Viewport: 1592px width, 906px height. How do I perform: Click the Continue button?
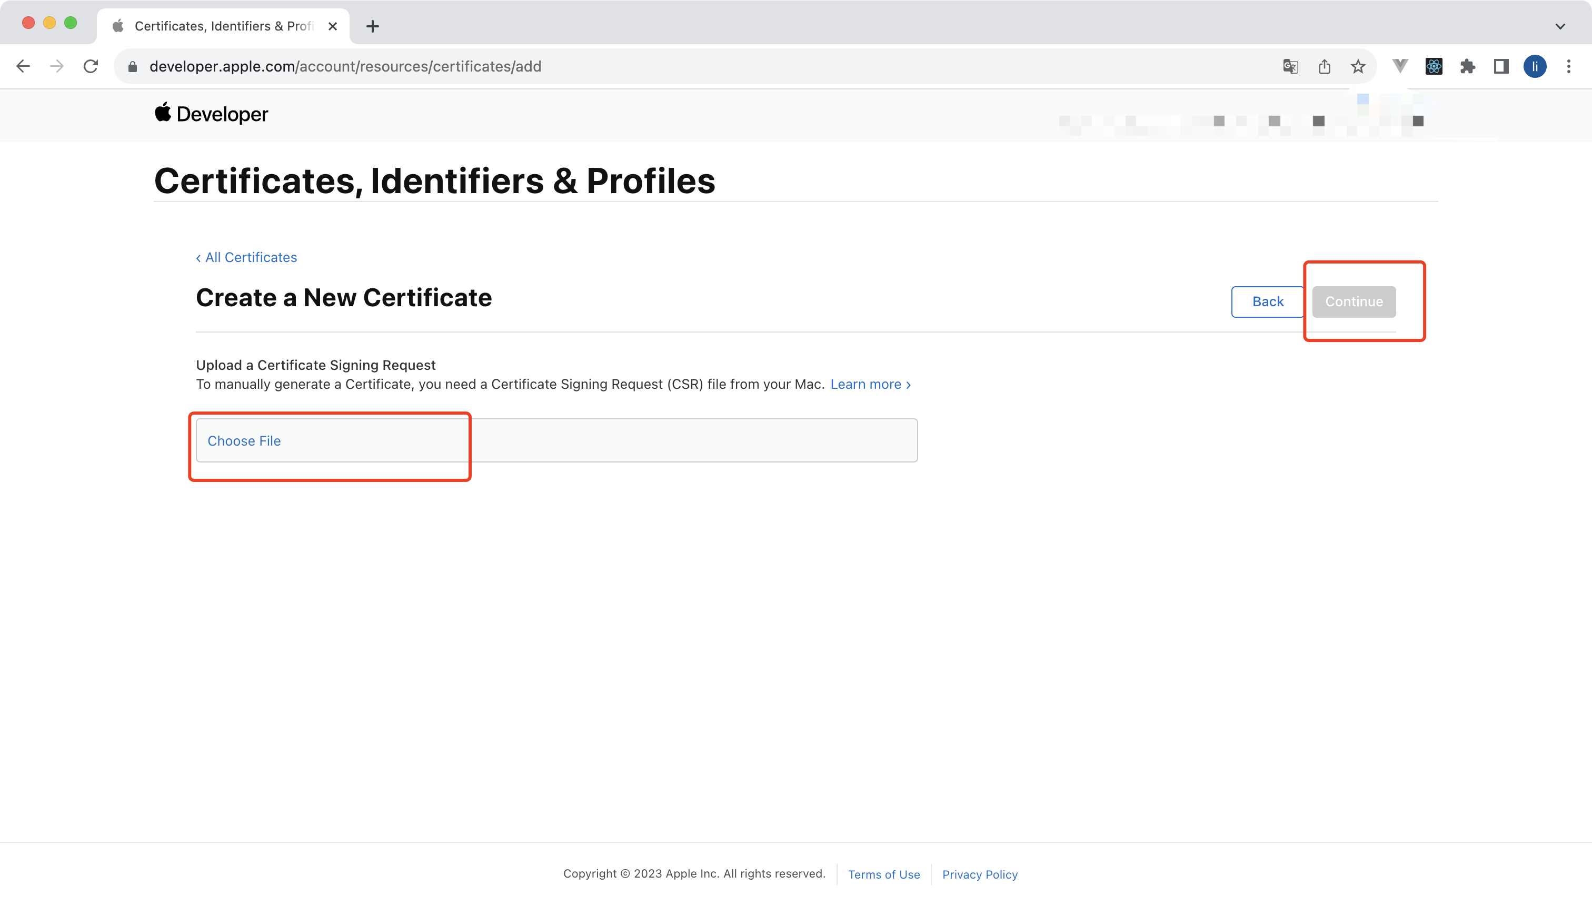click(1354, 302)
